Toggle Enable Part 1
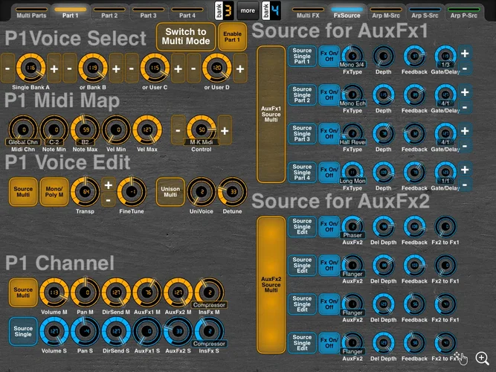Image resolution: width=496 pixels, height=372 pixels. click(x=233, y=36)
